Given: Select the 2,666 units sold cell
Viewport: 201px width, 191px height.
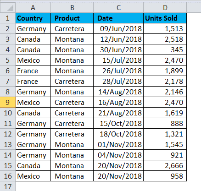Looking at the screenshot, I should point(165,166).
